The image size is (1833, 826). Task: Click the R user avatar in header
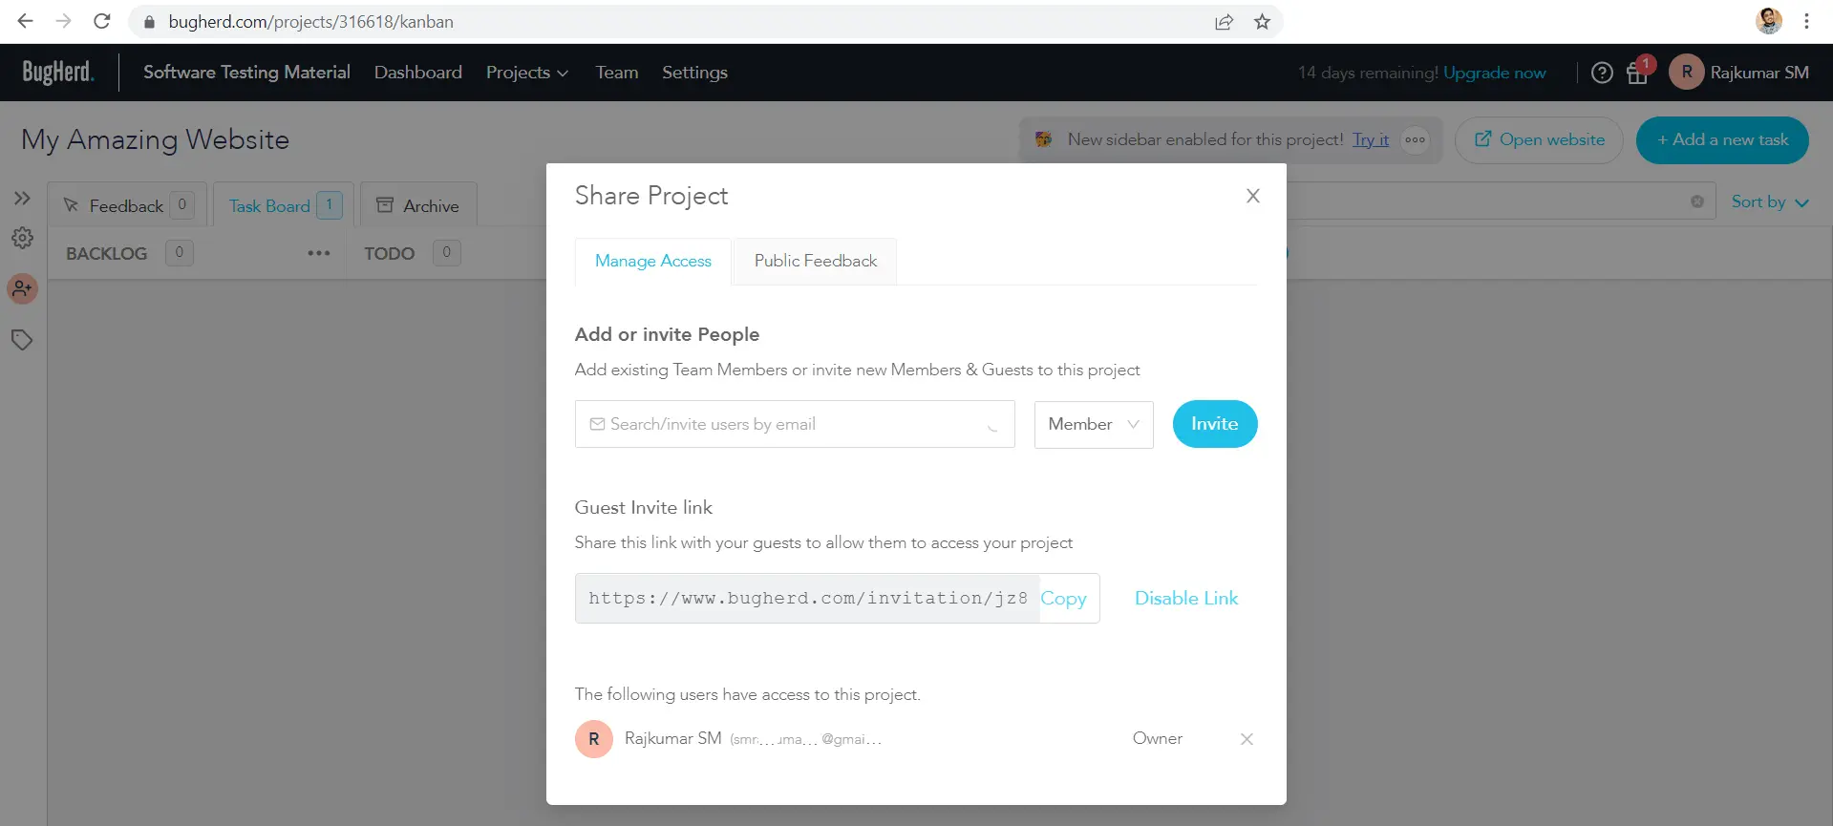[x=1686, y=73]
